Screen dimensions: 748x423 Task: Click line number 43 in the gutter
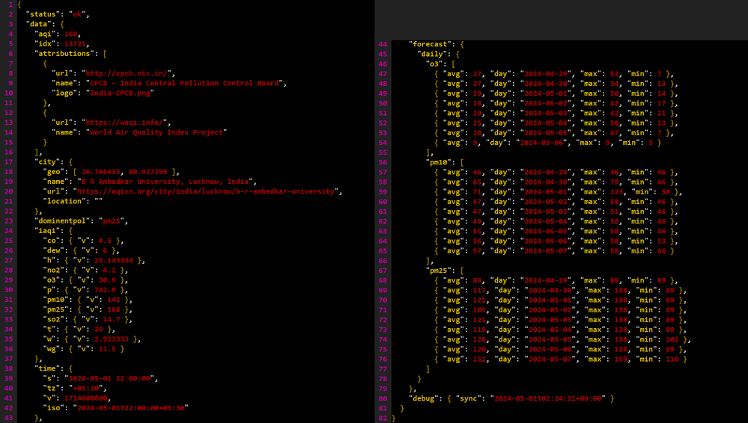point(8,418)
